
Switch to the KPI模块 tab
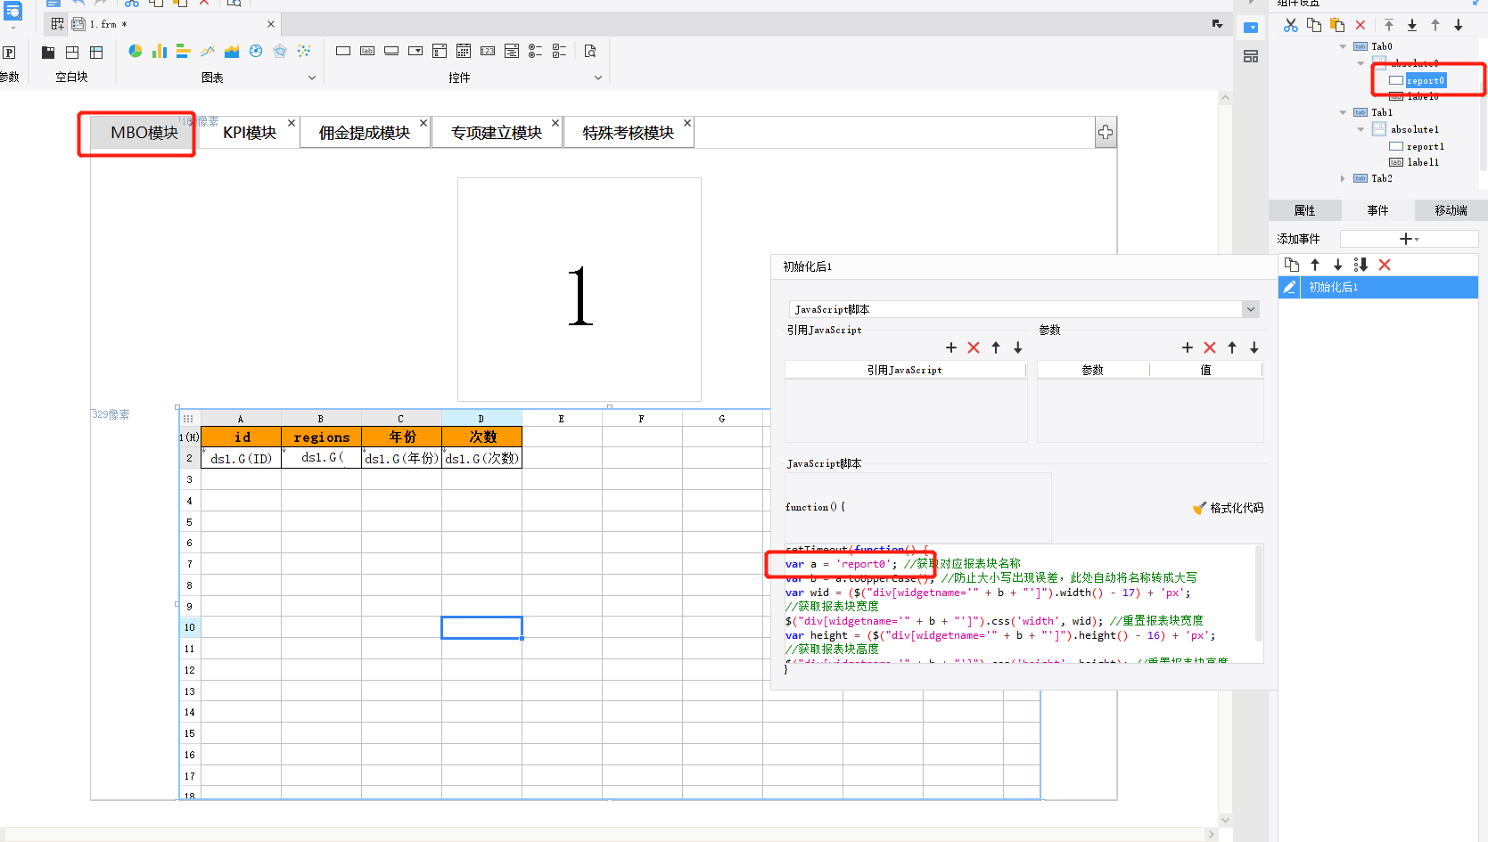[250, 133]
